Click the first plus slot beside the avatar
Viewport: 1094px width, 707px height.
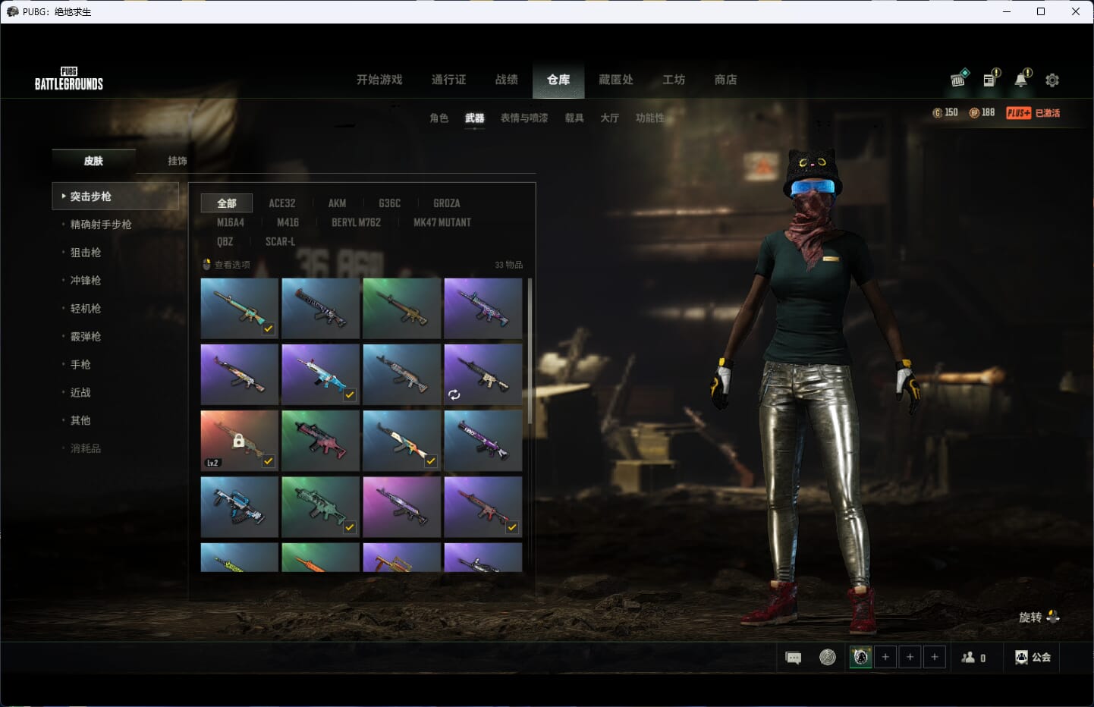point(885,657)
